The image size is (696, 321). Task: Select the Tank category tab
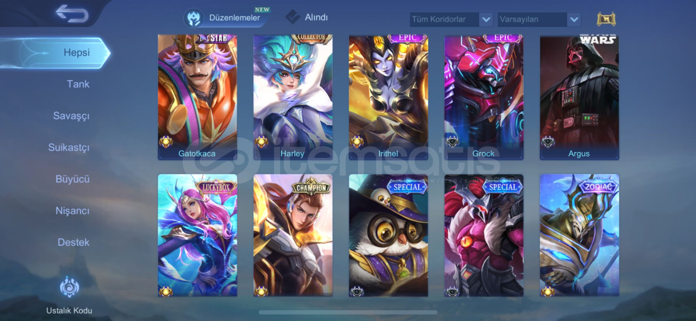click(x=78, y=84)
